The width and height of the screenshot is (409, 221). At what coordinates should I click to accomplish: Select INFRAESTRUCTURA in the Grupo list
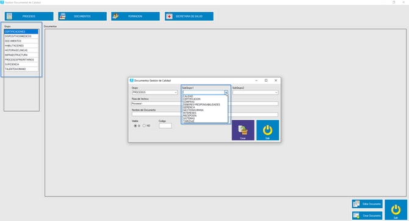coord(21,55)
